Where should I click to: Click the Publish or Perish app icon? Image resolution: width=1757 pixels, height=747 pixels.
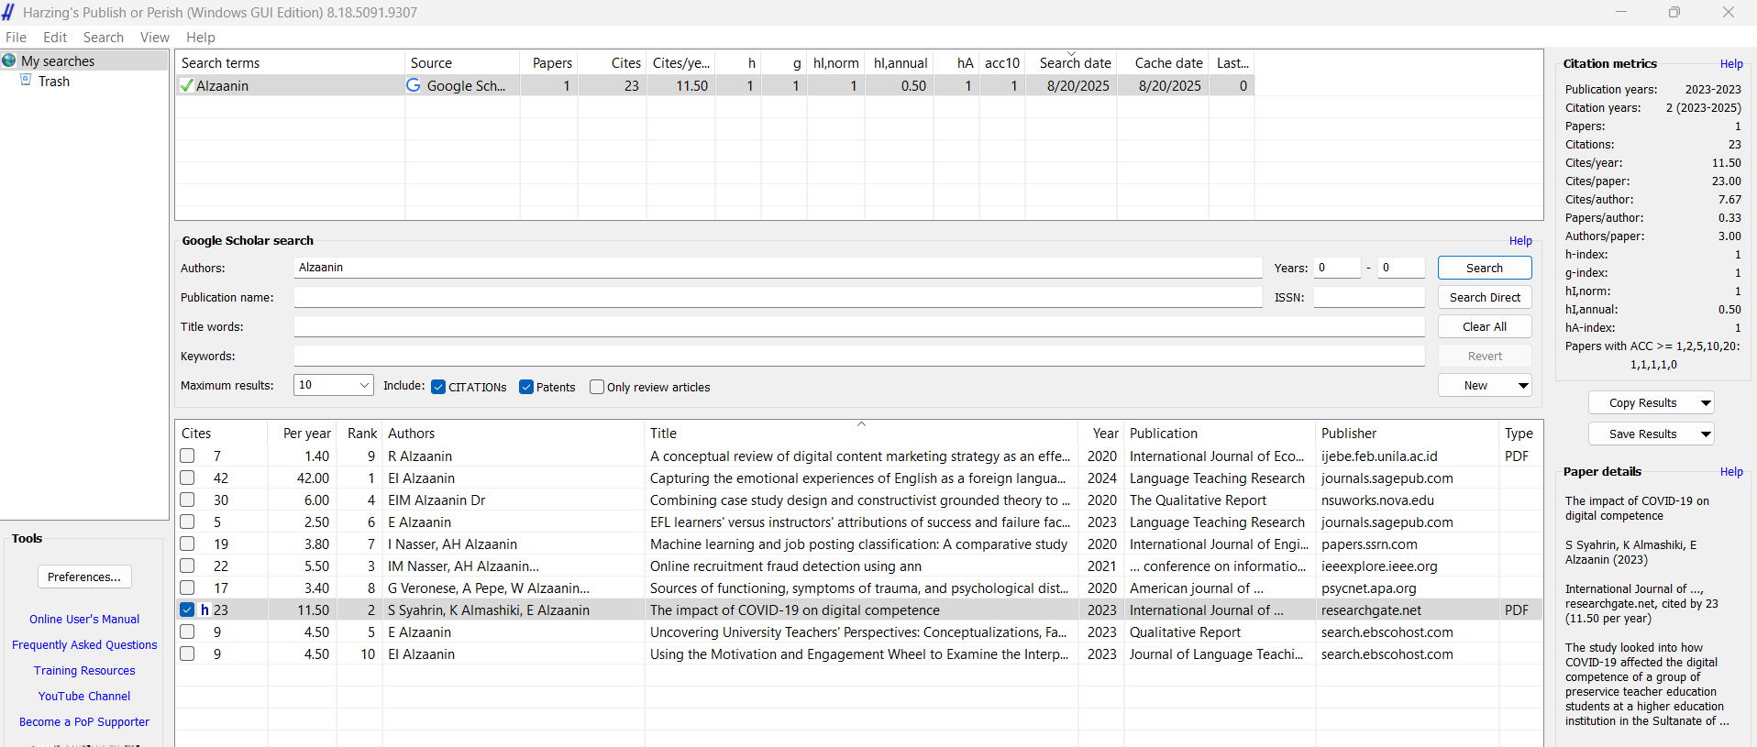click(x=9, y=12)
